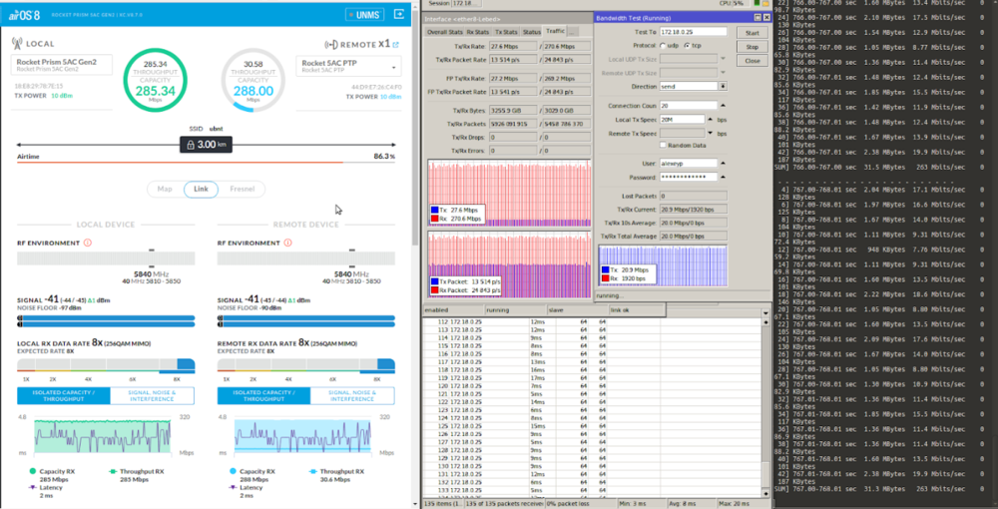Viewport: 998px width, 509px height.
Task: Click local RF Environment info icon
Action: (88, 243)
